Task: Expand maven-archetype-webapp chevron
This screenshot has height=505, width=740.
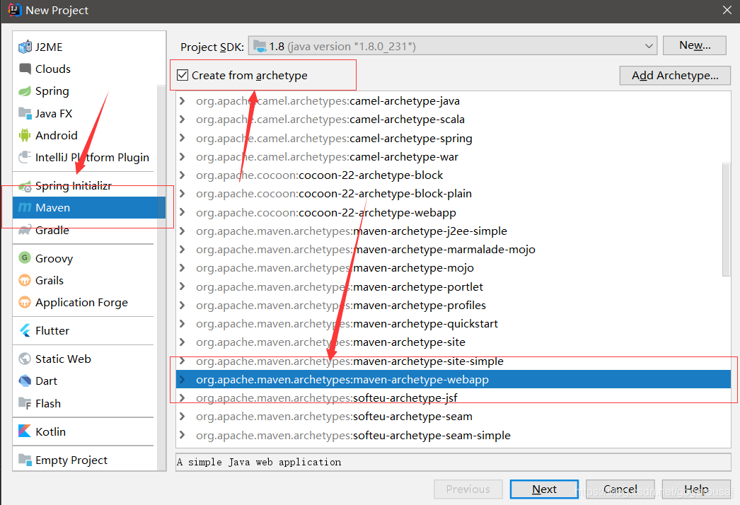Action: (182, 380)
